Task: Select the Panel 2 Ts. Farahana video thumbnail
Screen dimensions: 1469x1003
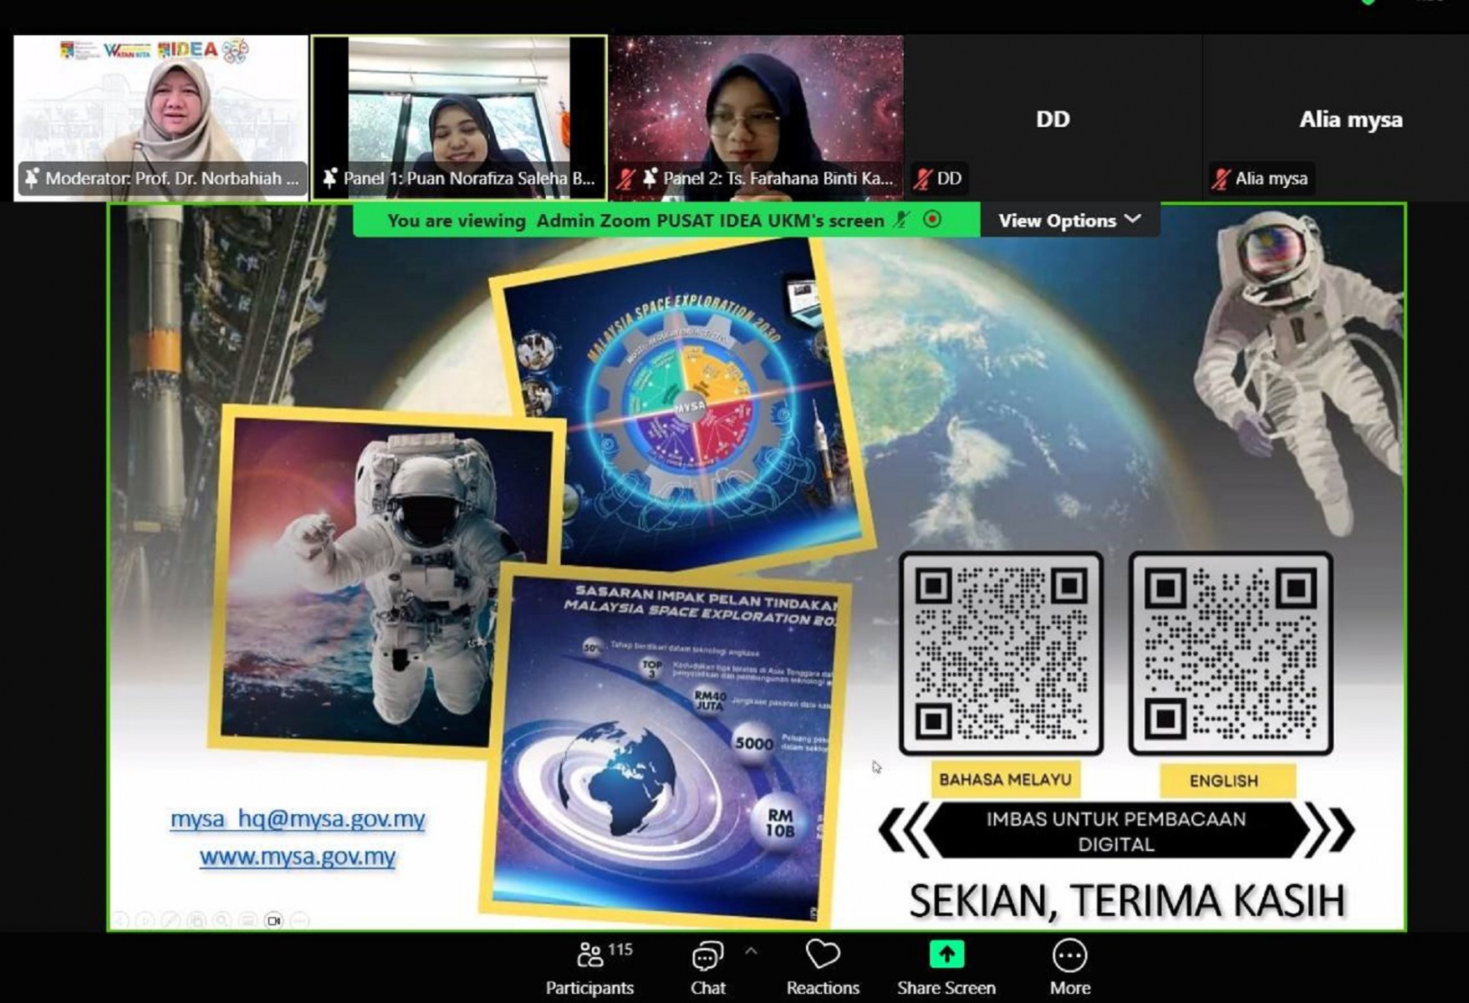Action: click(x=757, y=118)
